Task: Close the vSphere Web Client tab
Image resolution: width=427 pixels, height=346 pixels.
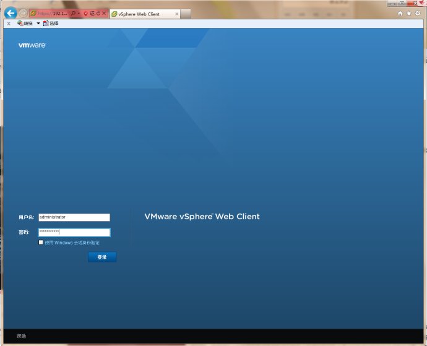Action: coord(177,14)
